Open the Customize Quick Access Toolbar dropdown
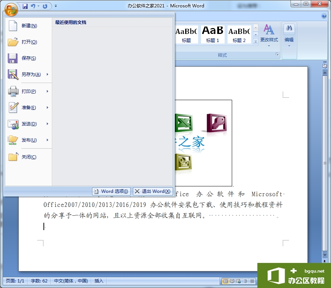 56,6
